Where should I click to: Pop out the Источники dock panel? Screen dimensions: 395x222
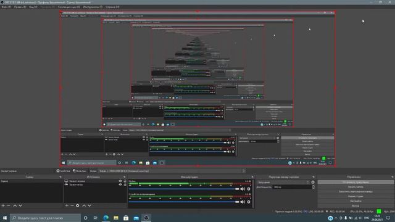[x=124, y=177]
